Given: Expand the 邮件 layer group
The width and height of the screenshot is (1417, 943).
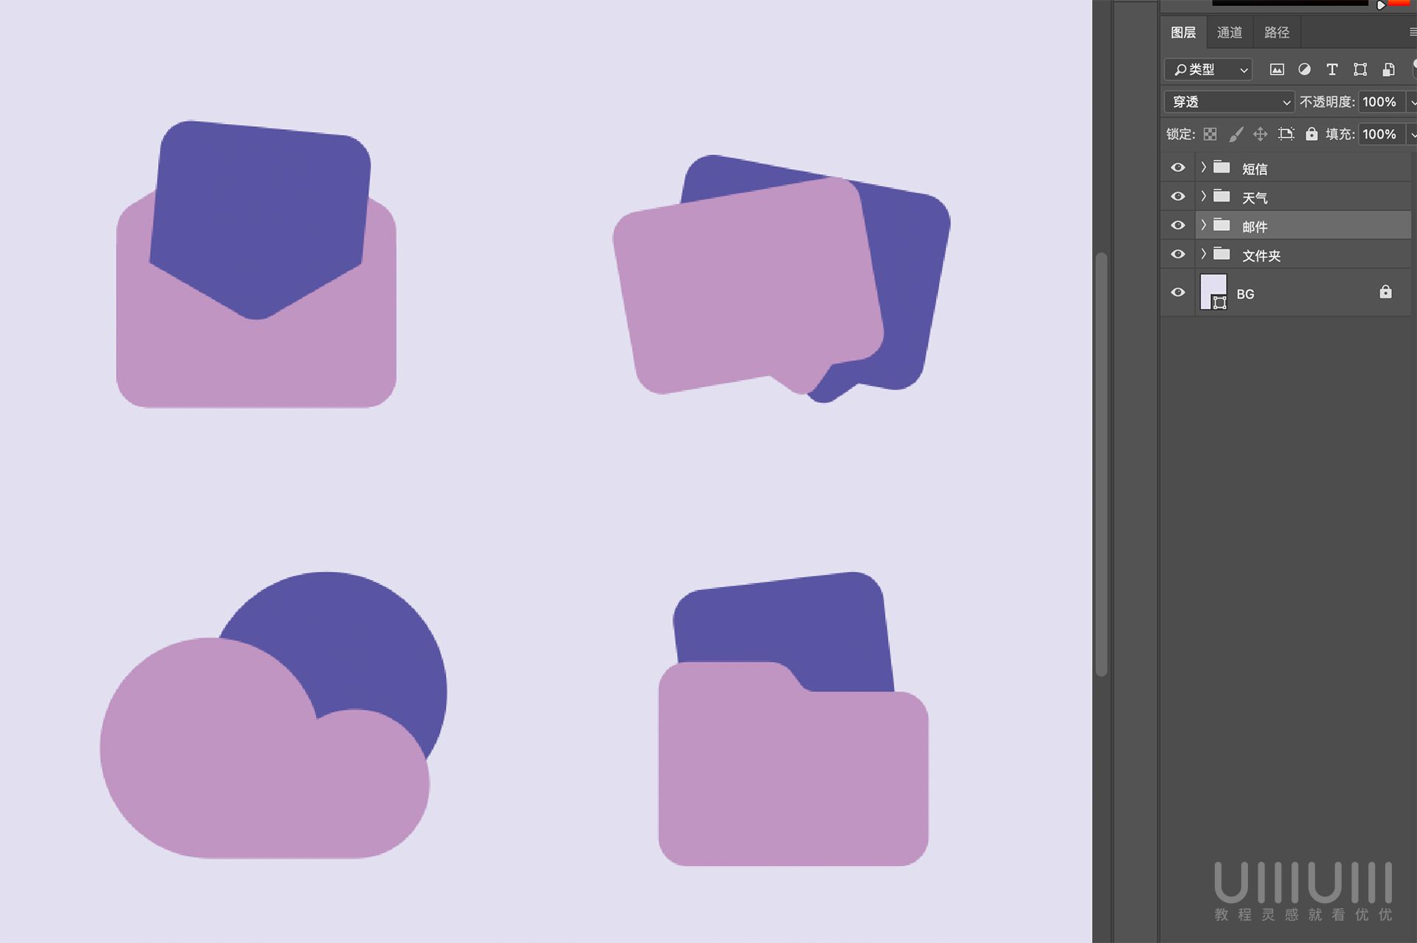Looking at the screenshot, I should [x=1203, y=226].
